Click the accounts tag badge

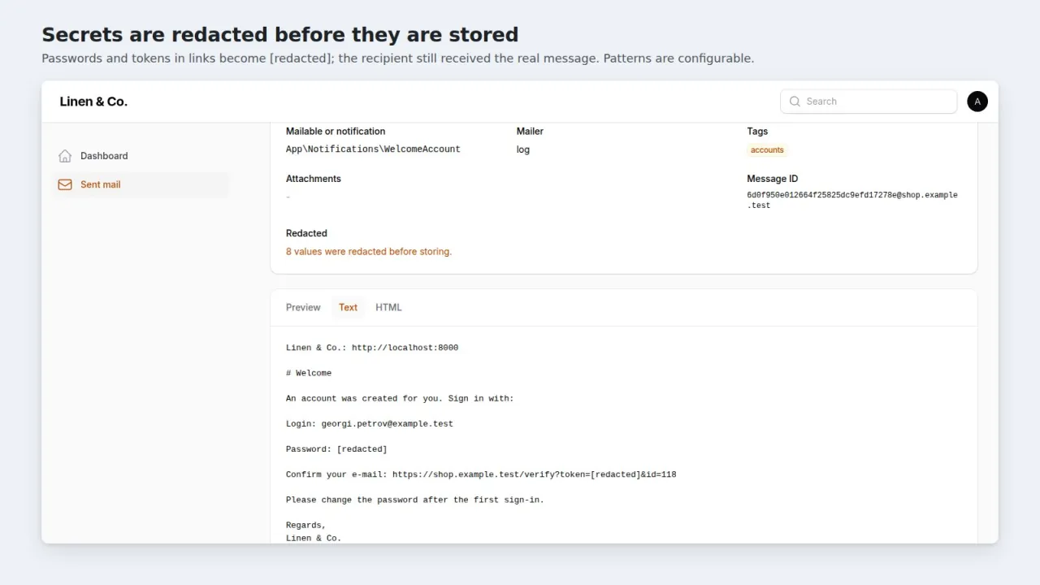767,150
